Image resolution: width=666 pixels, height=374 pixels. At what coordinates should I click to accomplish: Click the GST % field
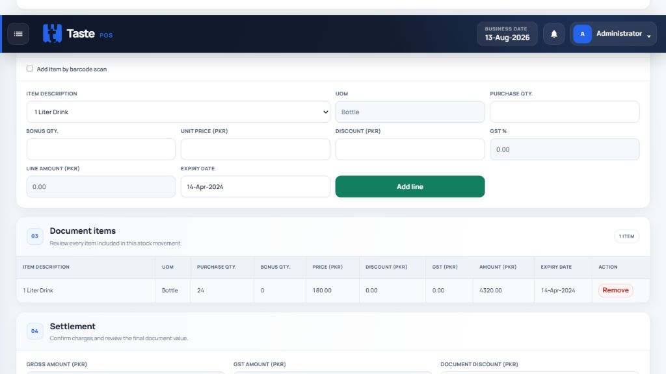[x=565, y=149]
